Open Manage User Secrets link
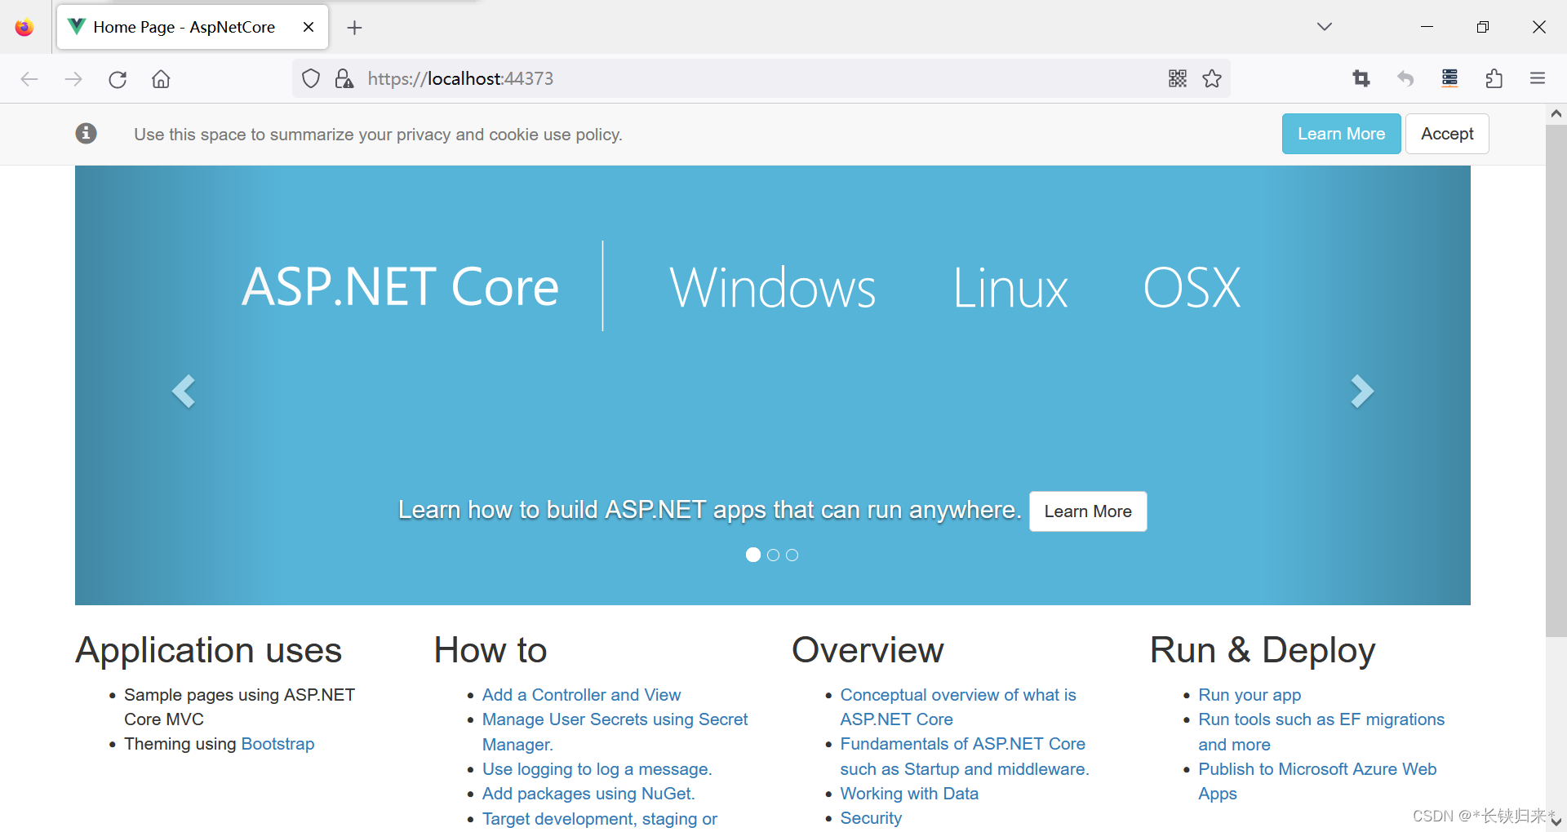The width and height of the screenshot is (1567, 832). point(615,732)
